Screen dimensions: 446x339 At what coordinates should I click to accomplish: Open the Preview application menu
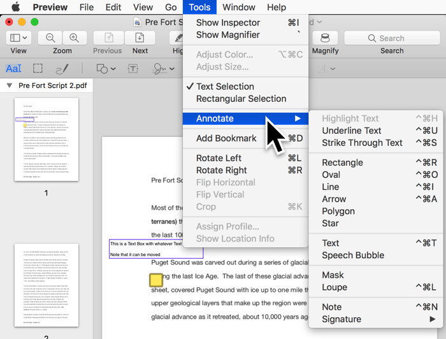click(50, 7)
